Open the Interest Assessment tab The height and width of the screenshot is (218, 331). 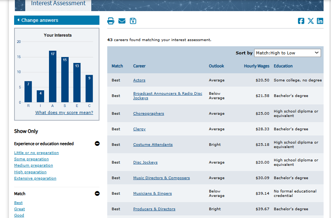pos(58,4)
